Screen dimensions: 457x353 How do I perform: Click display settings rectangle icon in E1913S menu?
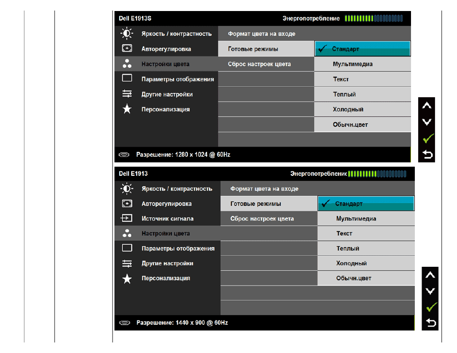tap(127, 78)
